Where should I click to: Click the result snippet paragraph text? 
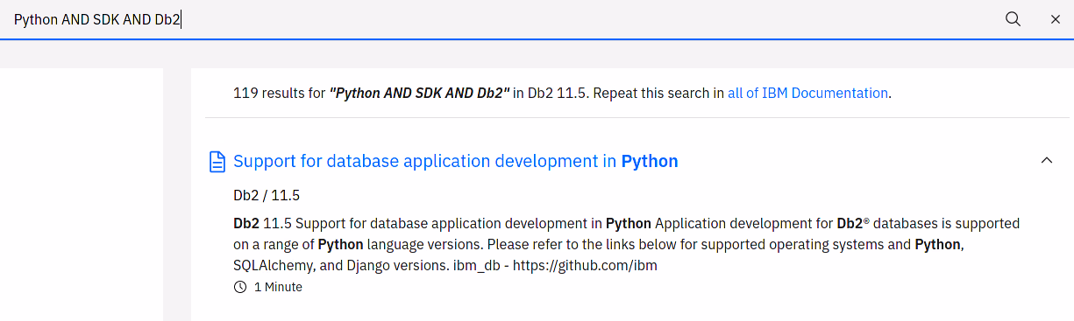pos(626,244)
